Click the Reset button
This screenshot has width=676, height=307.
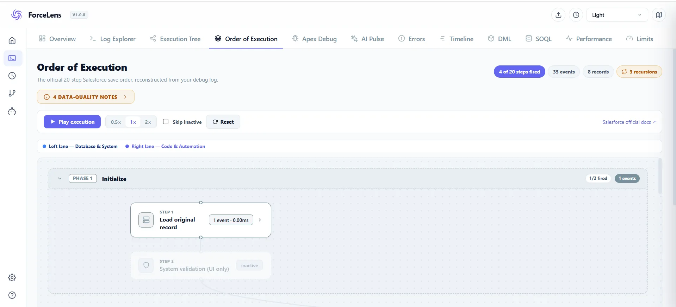[223, 122]
